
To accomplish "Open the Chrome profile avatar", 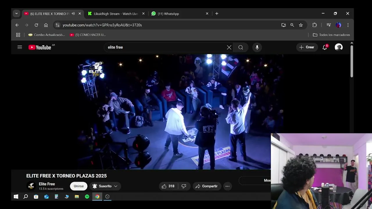I will (338, 25).
